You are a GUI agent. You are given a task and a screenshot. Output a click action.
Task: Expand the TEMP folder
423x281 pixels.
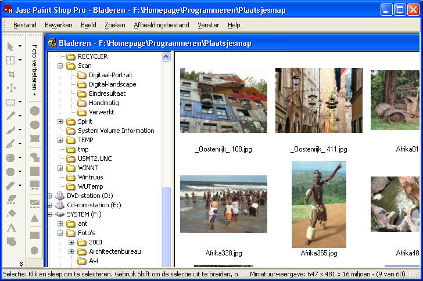(60, 140)
